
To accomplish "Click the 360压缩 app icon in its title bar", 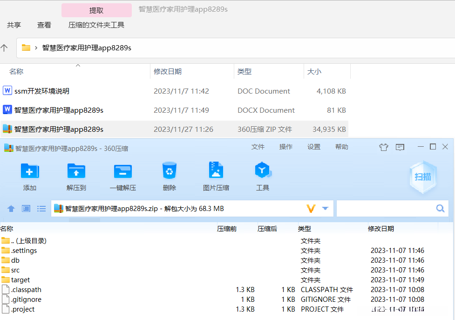I will [x=9, y=148].
